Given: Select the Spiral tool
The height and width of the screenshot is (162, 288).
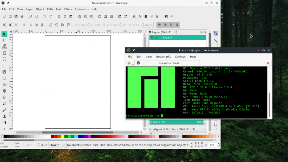Looking at the screenshot, I should (x=4, y=91).
